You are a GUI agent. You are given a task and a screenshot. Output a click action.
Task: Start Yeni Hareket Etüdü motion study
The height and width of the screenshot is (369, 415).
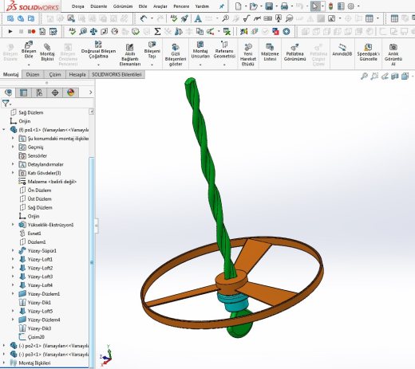pyautogui.click(x=248, y=55)
